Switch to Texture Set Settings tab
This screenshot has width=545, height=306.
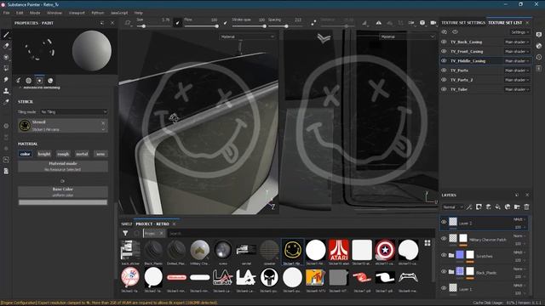pyautogui.click(x=463, y=23)
